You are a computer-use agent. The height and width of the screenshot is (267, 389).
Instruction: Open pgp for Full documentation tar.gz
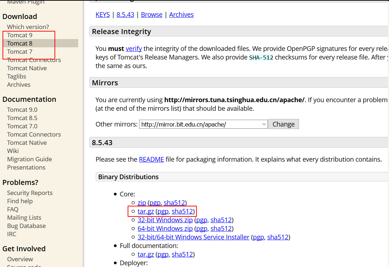point(163,254)
